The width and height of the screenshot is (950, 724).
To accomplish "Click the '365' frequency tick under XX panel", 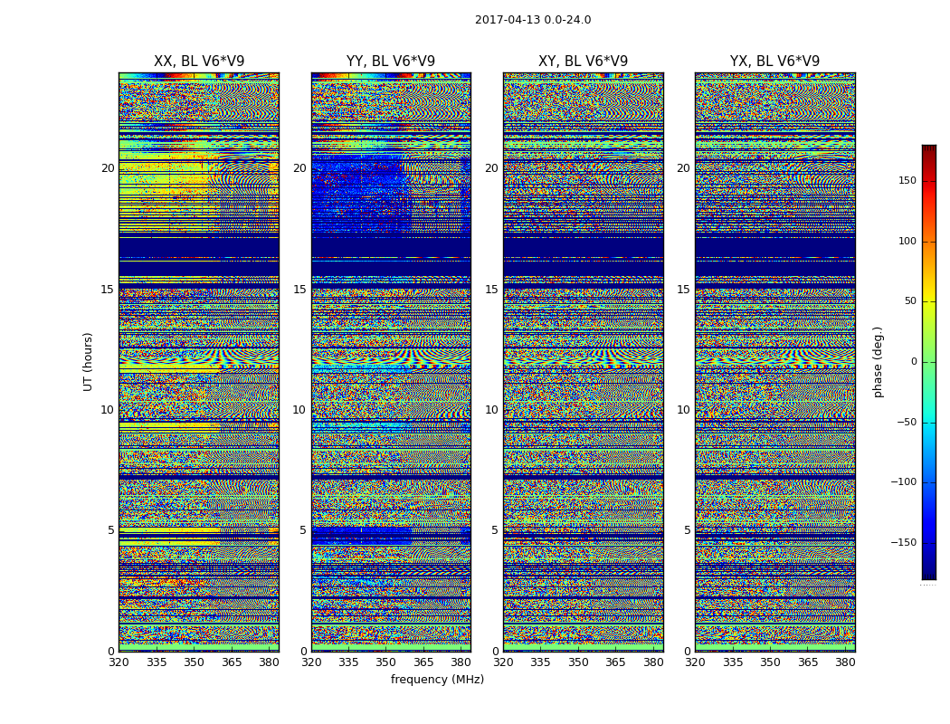I will tap(232, 662).
